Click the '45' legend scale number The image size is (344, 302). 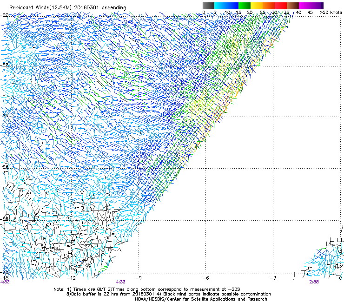(310, 12)
